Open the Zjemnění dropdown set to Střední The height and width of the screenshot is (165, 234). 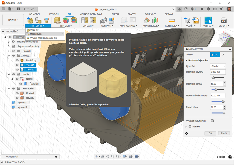pyautogui.click(x=218, y=66)
